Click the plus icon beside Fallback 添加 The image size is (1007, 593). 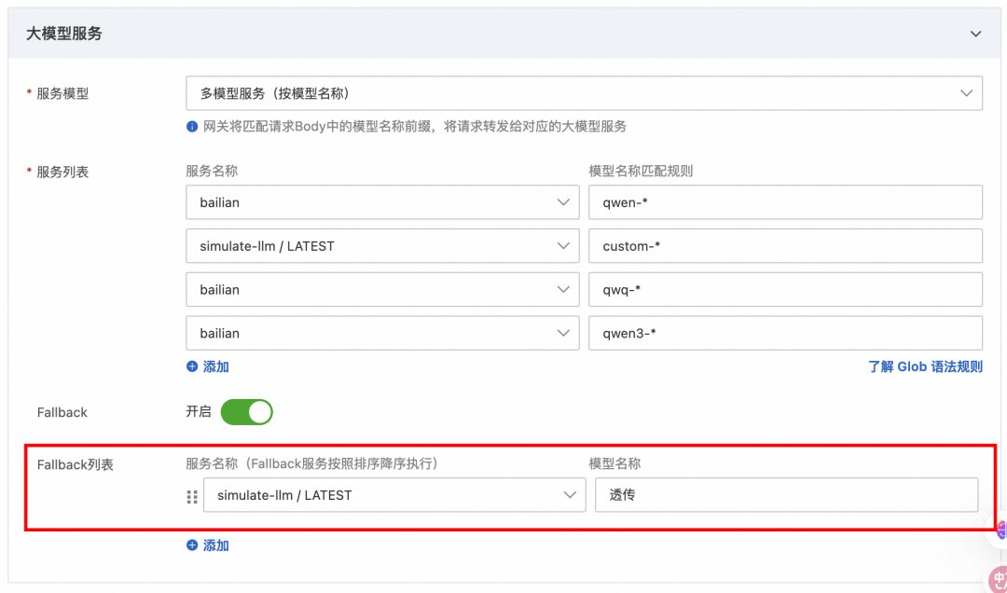click(192, 545)
